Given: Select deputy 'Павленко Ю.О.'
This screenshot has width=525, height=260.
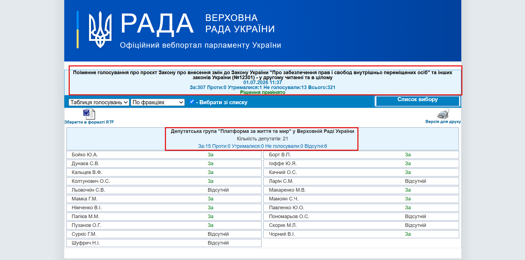Looking at the screenshot, I should [286, 208].
